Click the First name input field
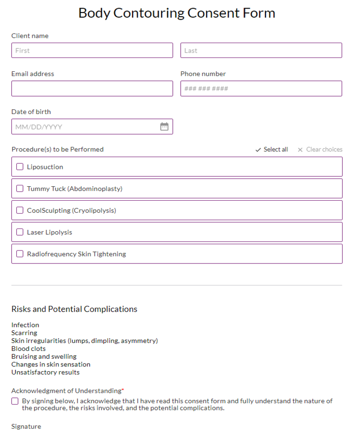This screenshot has height=431, width=354. [x=92, y=50]
